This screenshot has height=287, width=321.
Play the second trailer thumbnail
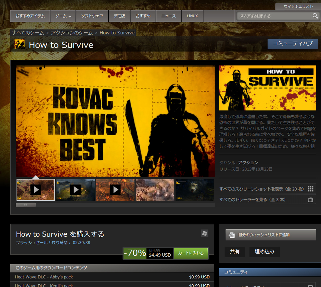click(76, 190)
